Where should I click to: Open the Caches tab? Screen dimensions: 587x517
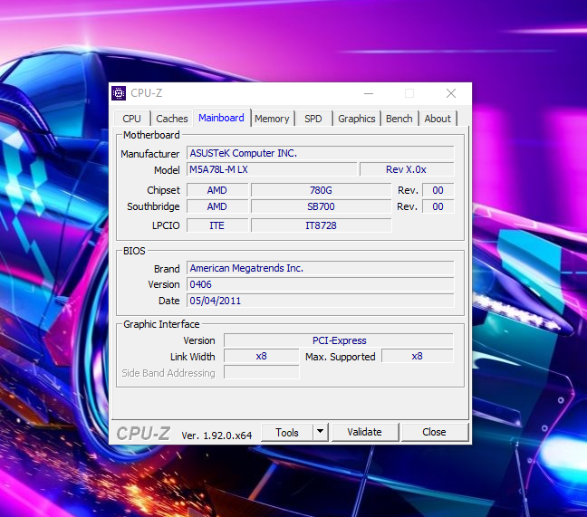[171, 119]
